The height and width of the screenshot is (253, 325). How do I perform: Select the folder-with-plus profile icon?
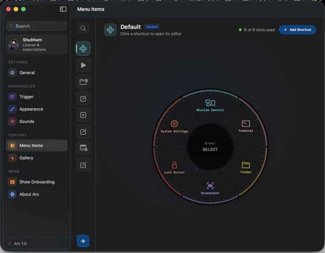(83, 82)
